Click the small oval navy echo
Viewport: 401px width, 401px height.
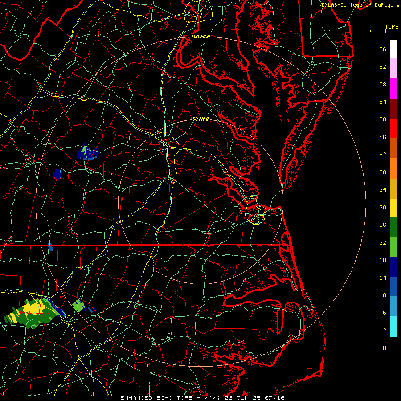[x=57, y=175]
